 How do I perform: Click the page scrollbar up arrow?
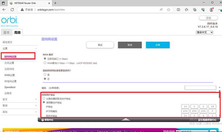pos(220,88)
